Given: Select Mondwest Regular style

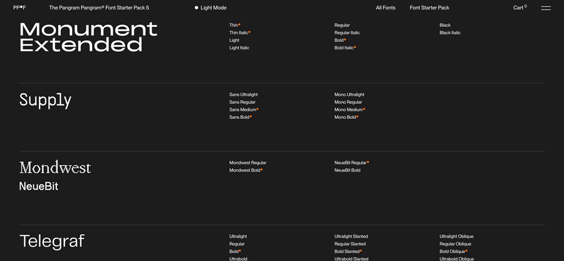Looking at the screenshot, I should tap(248, 163).
